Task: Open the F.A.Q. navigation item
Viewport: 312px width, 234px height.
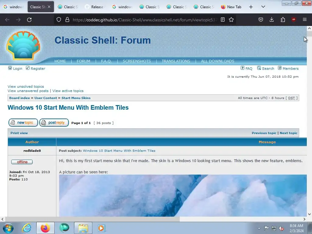Action: pos(106,61)
